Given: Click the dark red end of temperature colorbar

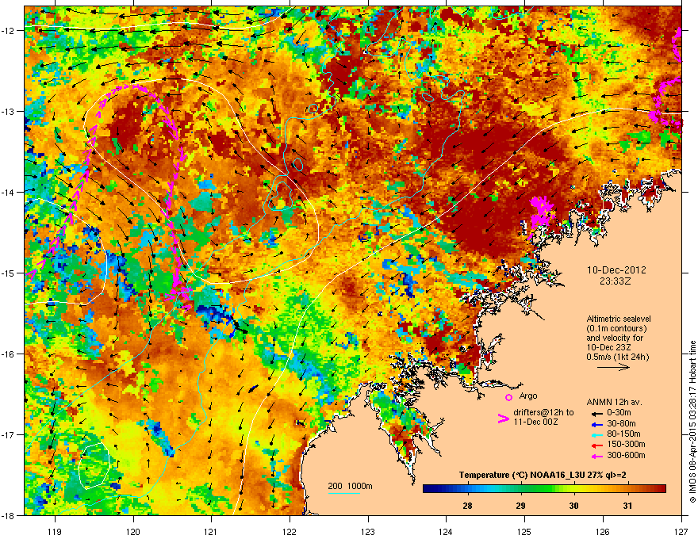Looking at the screenshot, I should coord(661,489).
